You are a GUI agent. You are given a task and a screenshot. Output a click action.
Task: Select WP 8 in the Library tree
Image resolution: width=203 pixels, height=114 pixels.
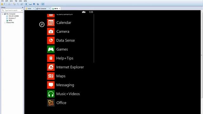pyautogui.click(x=10, y=20)
